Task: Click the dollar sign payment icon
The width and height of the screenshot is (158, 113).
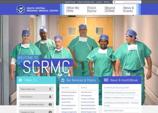Action: tap(50, 89)
